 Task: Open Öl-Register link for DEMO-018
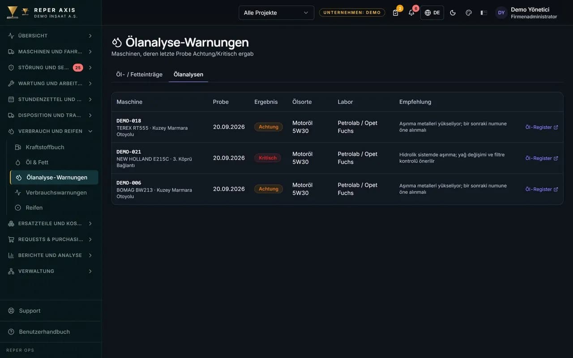pyautogui.click(x=542, y=127)
